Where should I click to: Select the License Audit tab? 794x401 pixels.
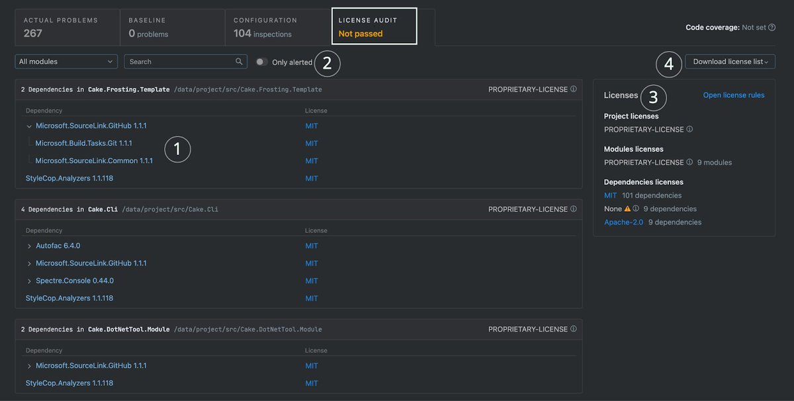point(375,26)
